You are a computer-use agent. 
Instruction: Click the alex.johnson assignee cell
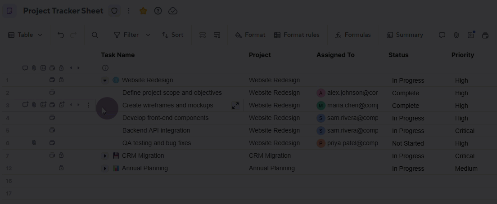click(347, 93)
